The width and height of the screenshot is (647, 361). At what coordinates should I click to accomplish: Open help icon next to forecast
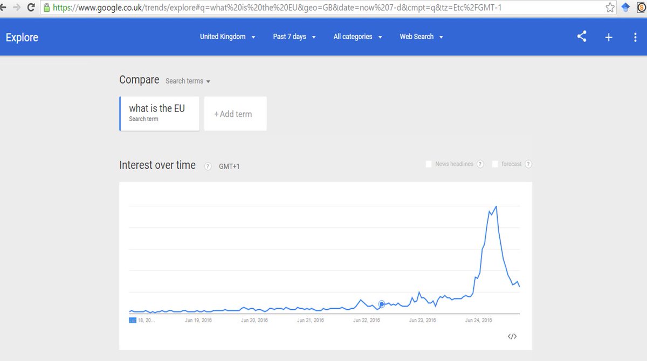[528, 164]
